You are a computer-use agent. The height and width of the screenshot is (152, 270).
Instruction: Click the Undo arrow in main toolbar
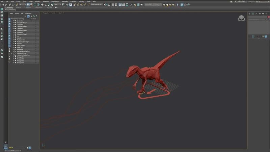point(3,5)
